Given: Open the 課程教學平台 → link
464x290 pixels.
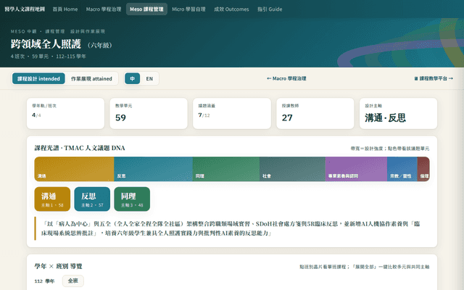Looking at the screenshot, I should 434,78.
